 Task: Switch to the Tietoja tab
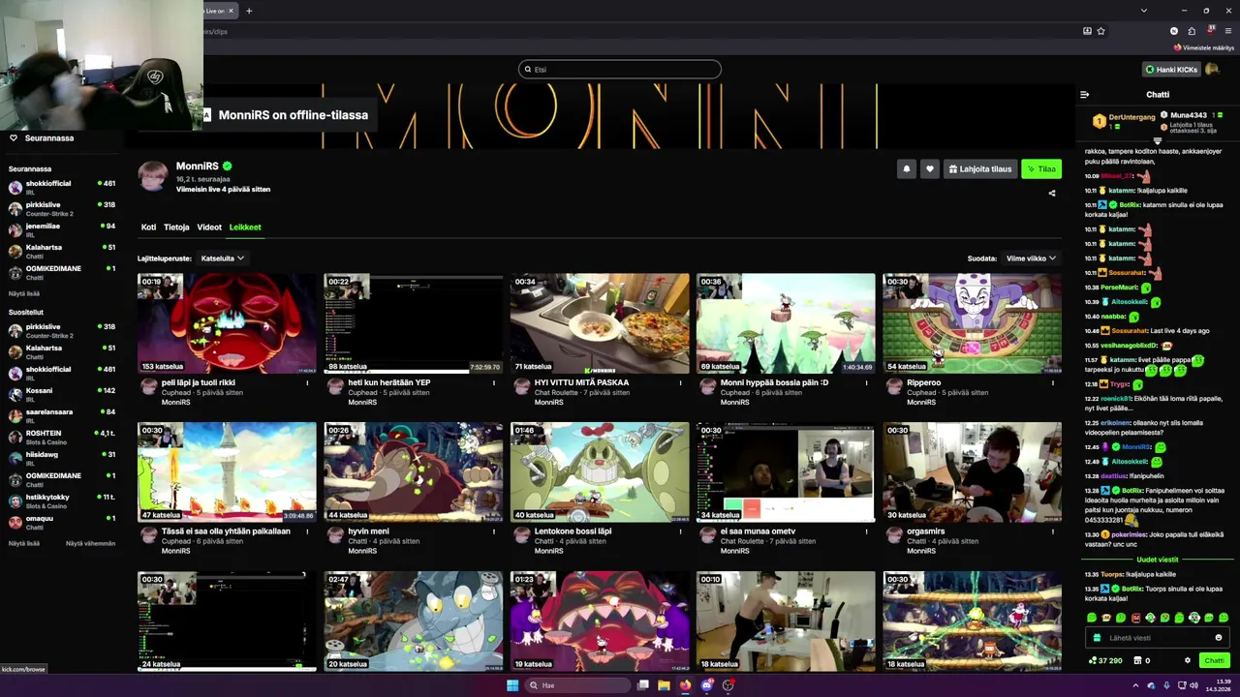(176, 227)
